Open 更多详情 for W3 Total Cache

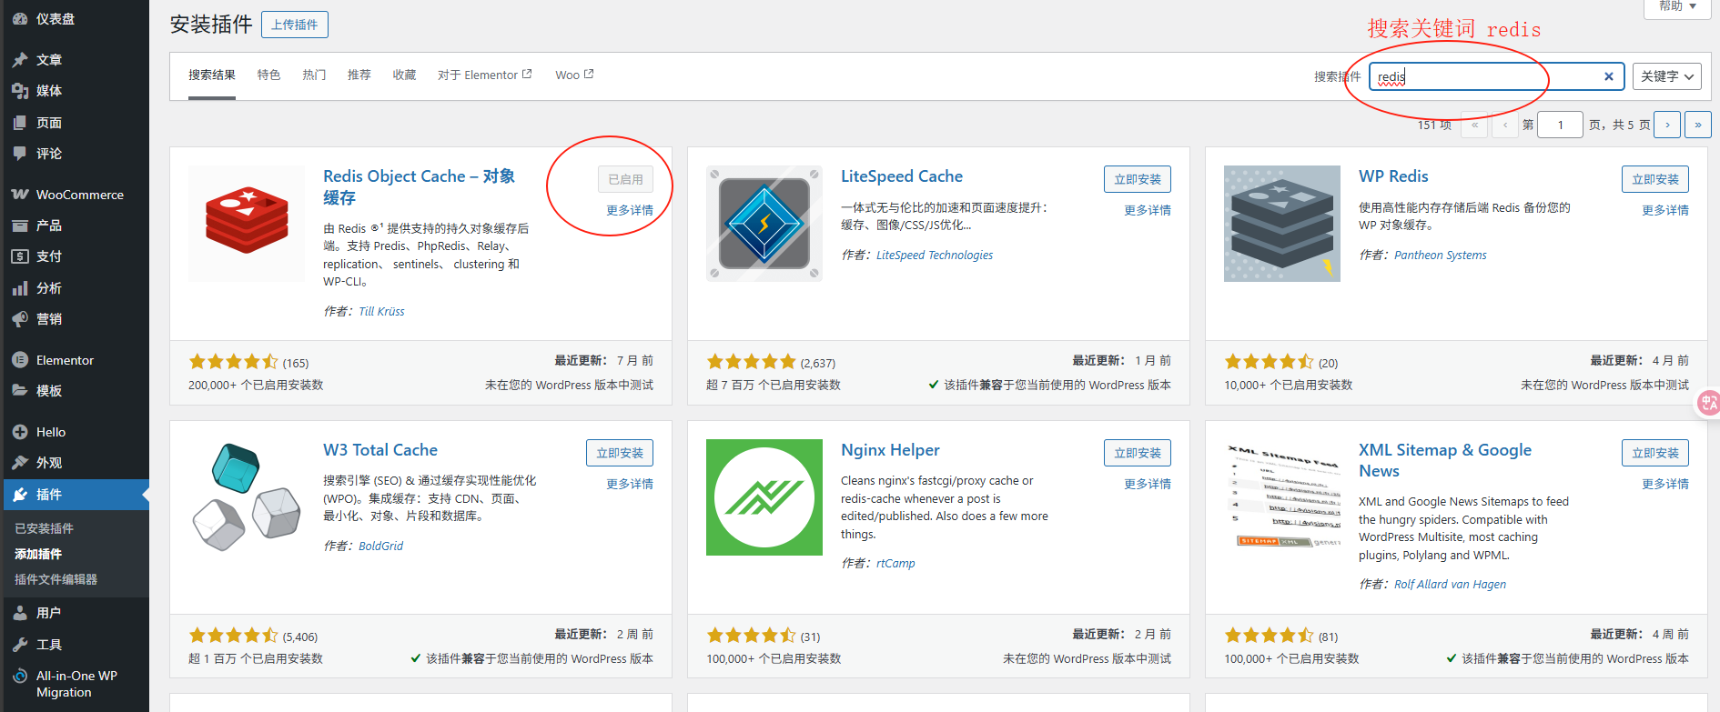click(630, 484)
